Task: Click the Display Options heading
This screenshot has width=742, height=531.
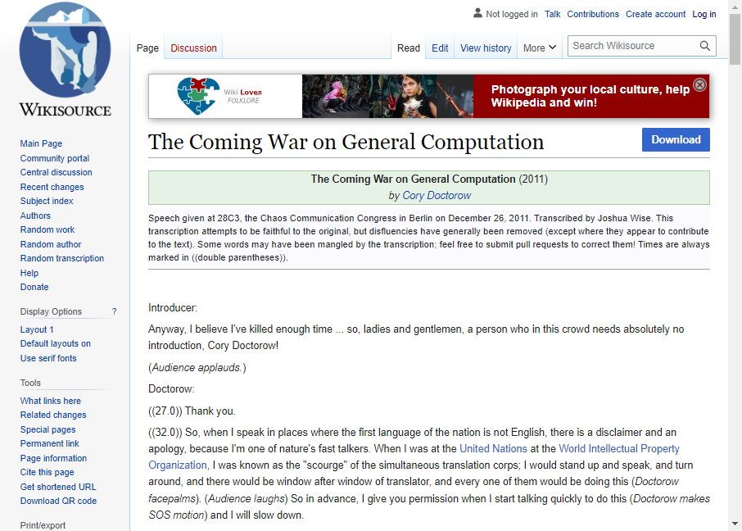Action: (51, 311)
